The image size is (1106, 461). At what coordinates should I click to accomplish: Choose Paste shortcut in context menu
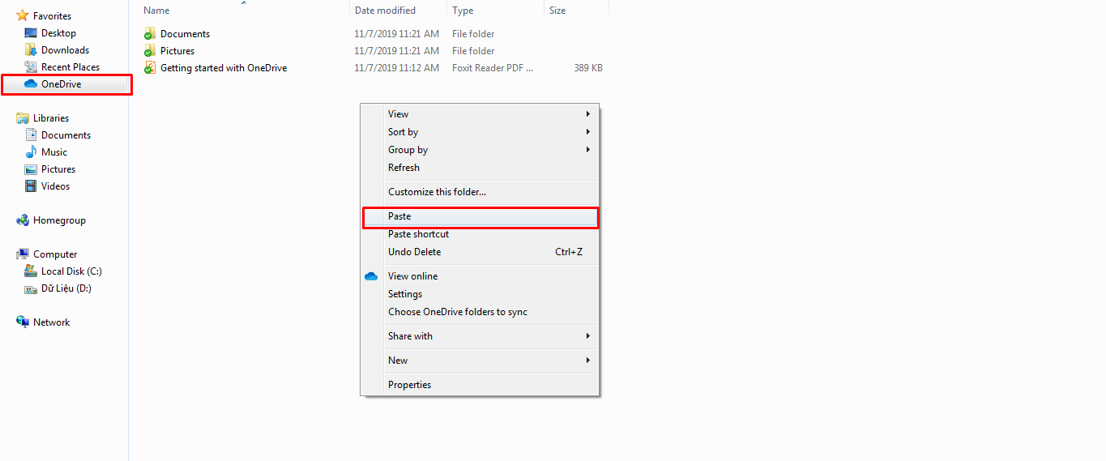[480, 234]
